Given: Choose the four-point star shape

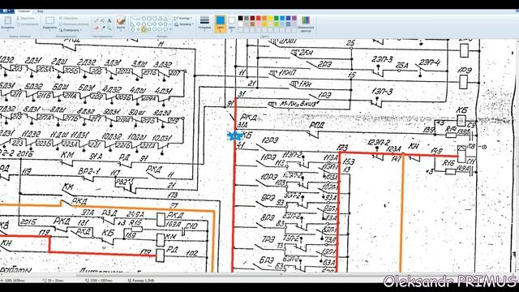Looking at the screenshot, I should tap(138, 29).
